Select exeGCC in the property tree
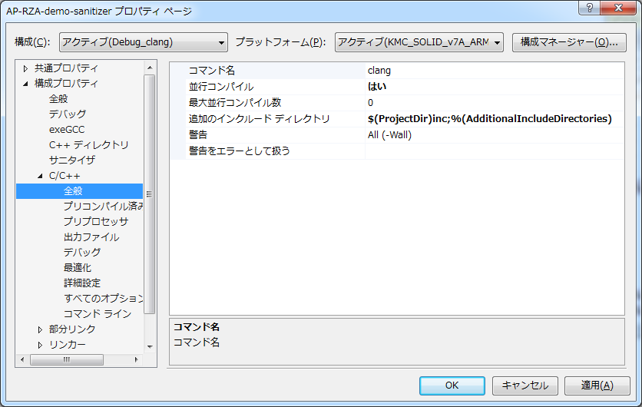The image size is (642, 407). 67,129
